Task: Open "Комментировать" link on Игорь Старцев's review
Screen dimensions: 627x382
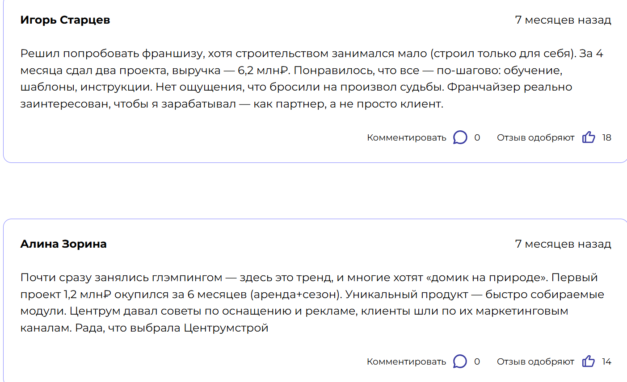Action: (x=406, y=138)
